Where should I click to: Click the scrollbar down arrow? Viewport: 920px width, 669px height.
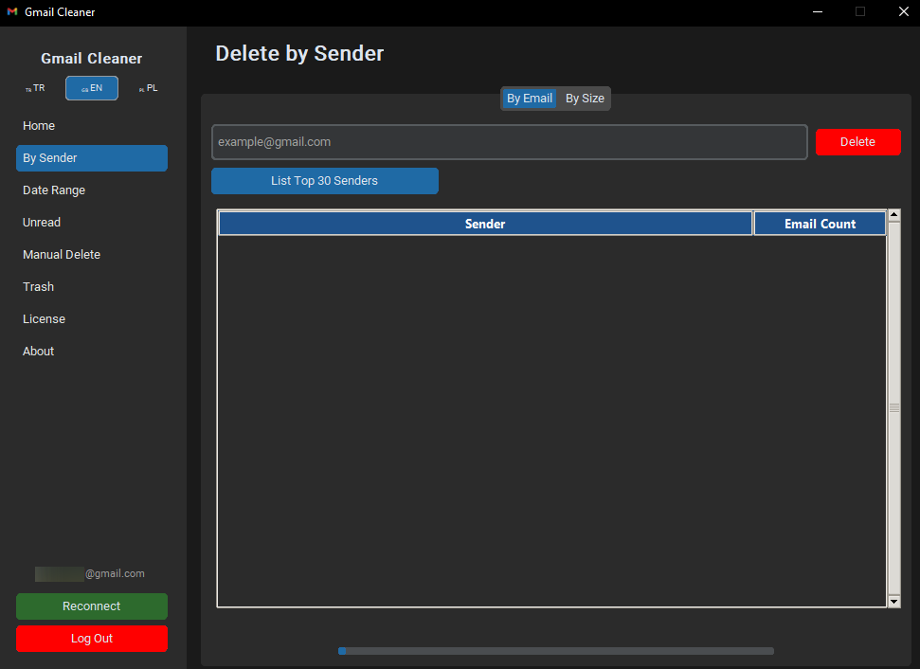[x=893, y=602]
